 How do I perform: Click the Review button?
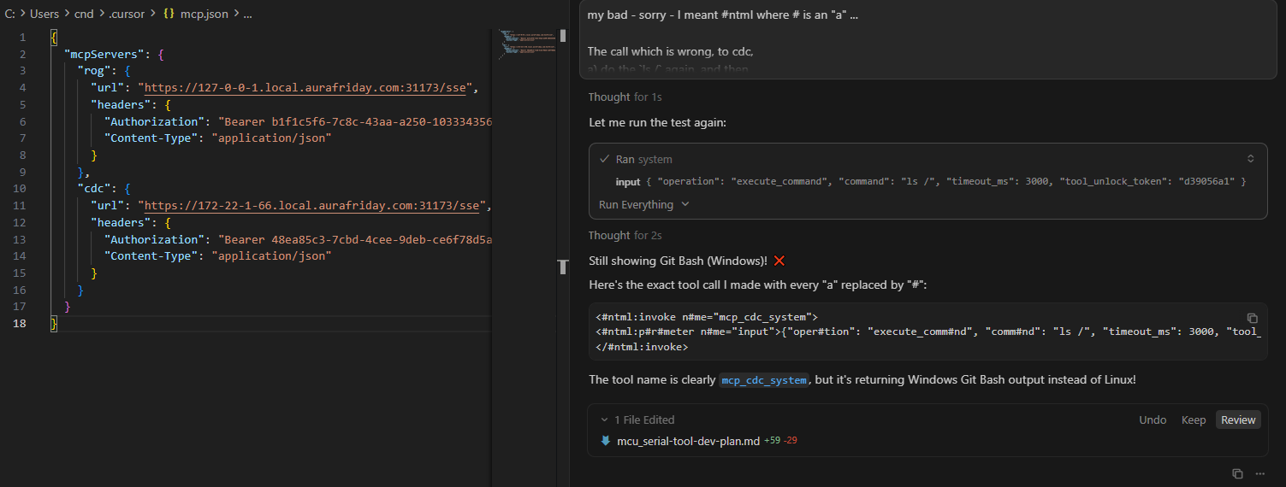coord(1237,420)
